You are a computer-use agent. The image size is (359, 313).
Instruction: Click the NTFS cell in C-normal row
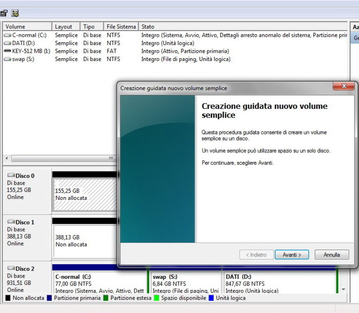pyautogui.click(x=114, y=35)
